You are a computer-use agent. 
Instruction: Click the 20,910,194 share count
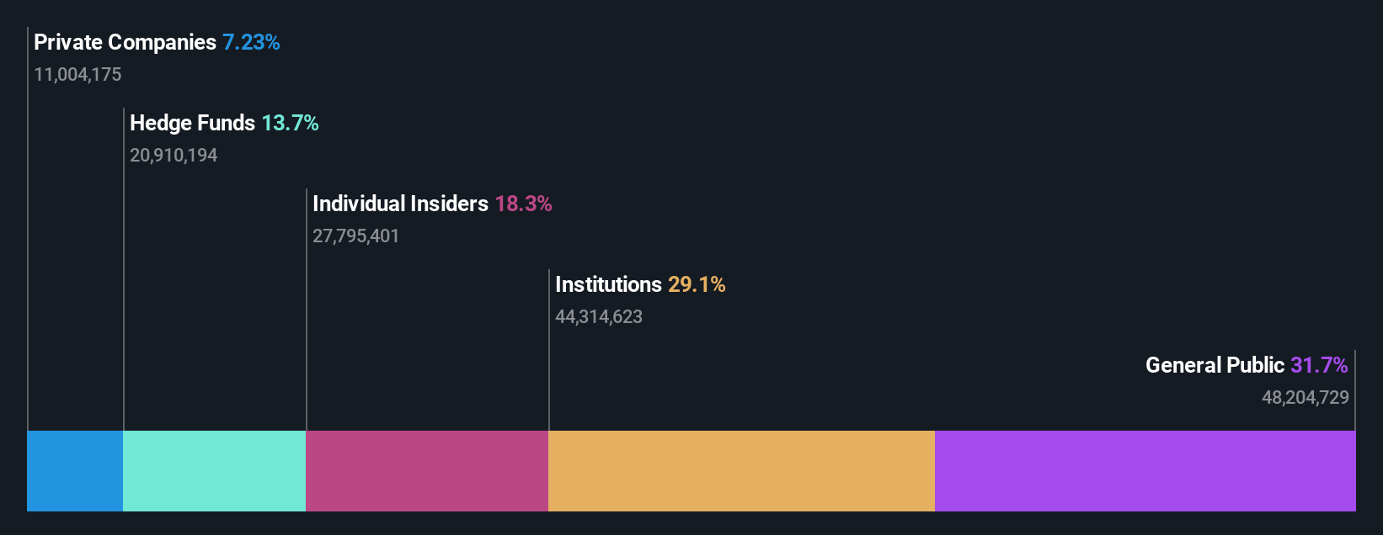pyautogui.click(x=174, y=156)
